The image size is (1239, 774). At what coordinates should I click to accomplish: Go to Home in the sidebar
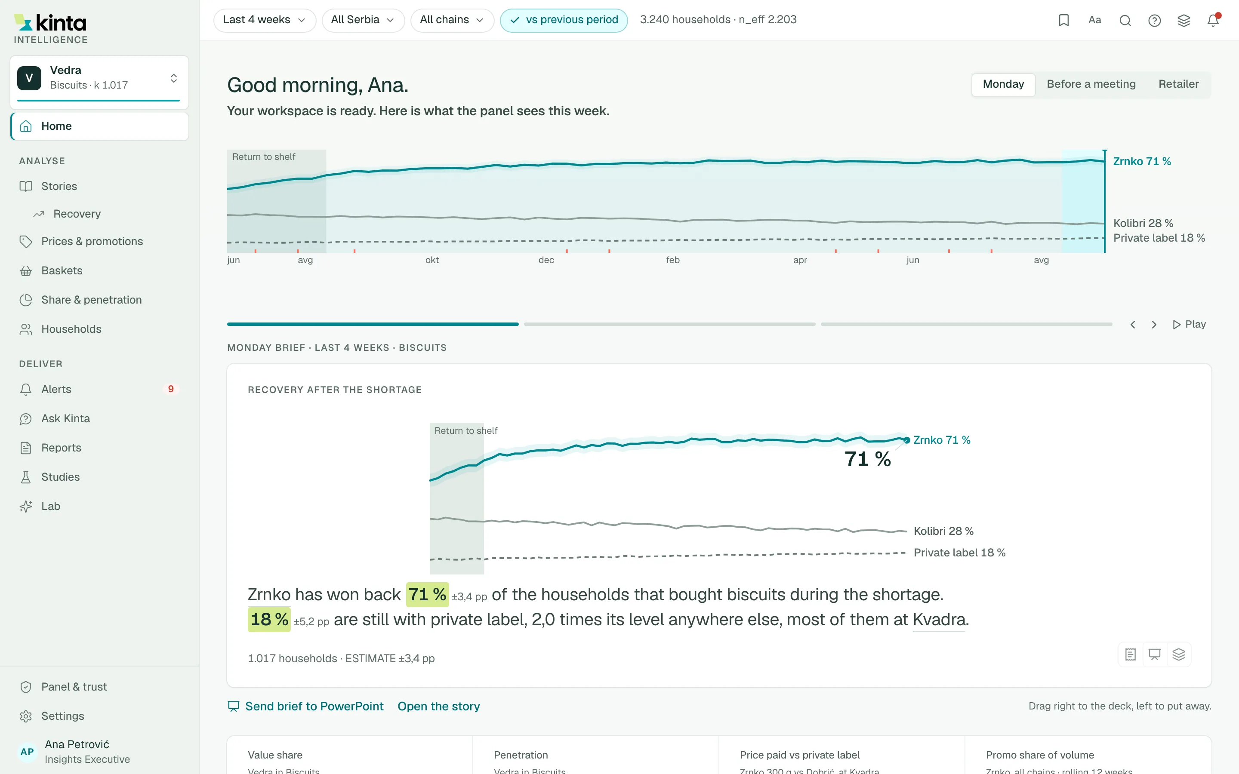pyautogui.click(x=99, y=126)
